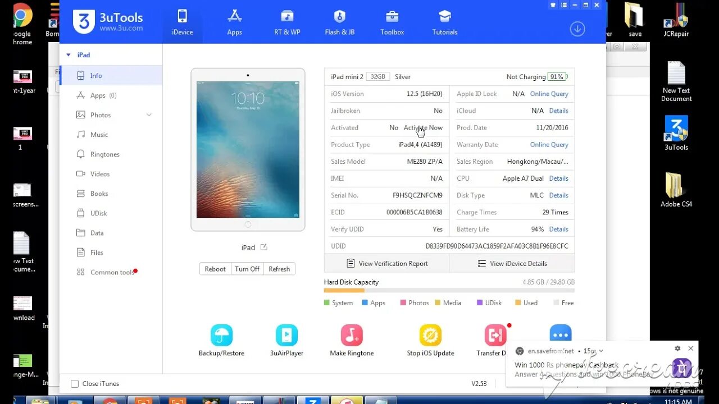Click the More tools ellipsis icon
Viewport: 719px width, 404px height.
(561, 334)
